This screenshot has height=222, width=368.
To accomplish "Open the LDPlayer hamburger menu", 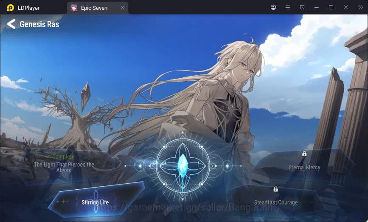I will coord(288,7).
